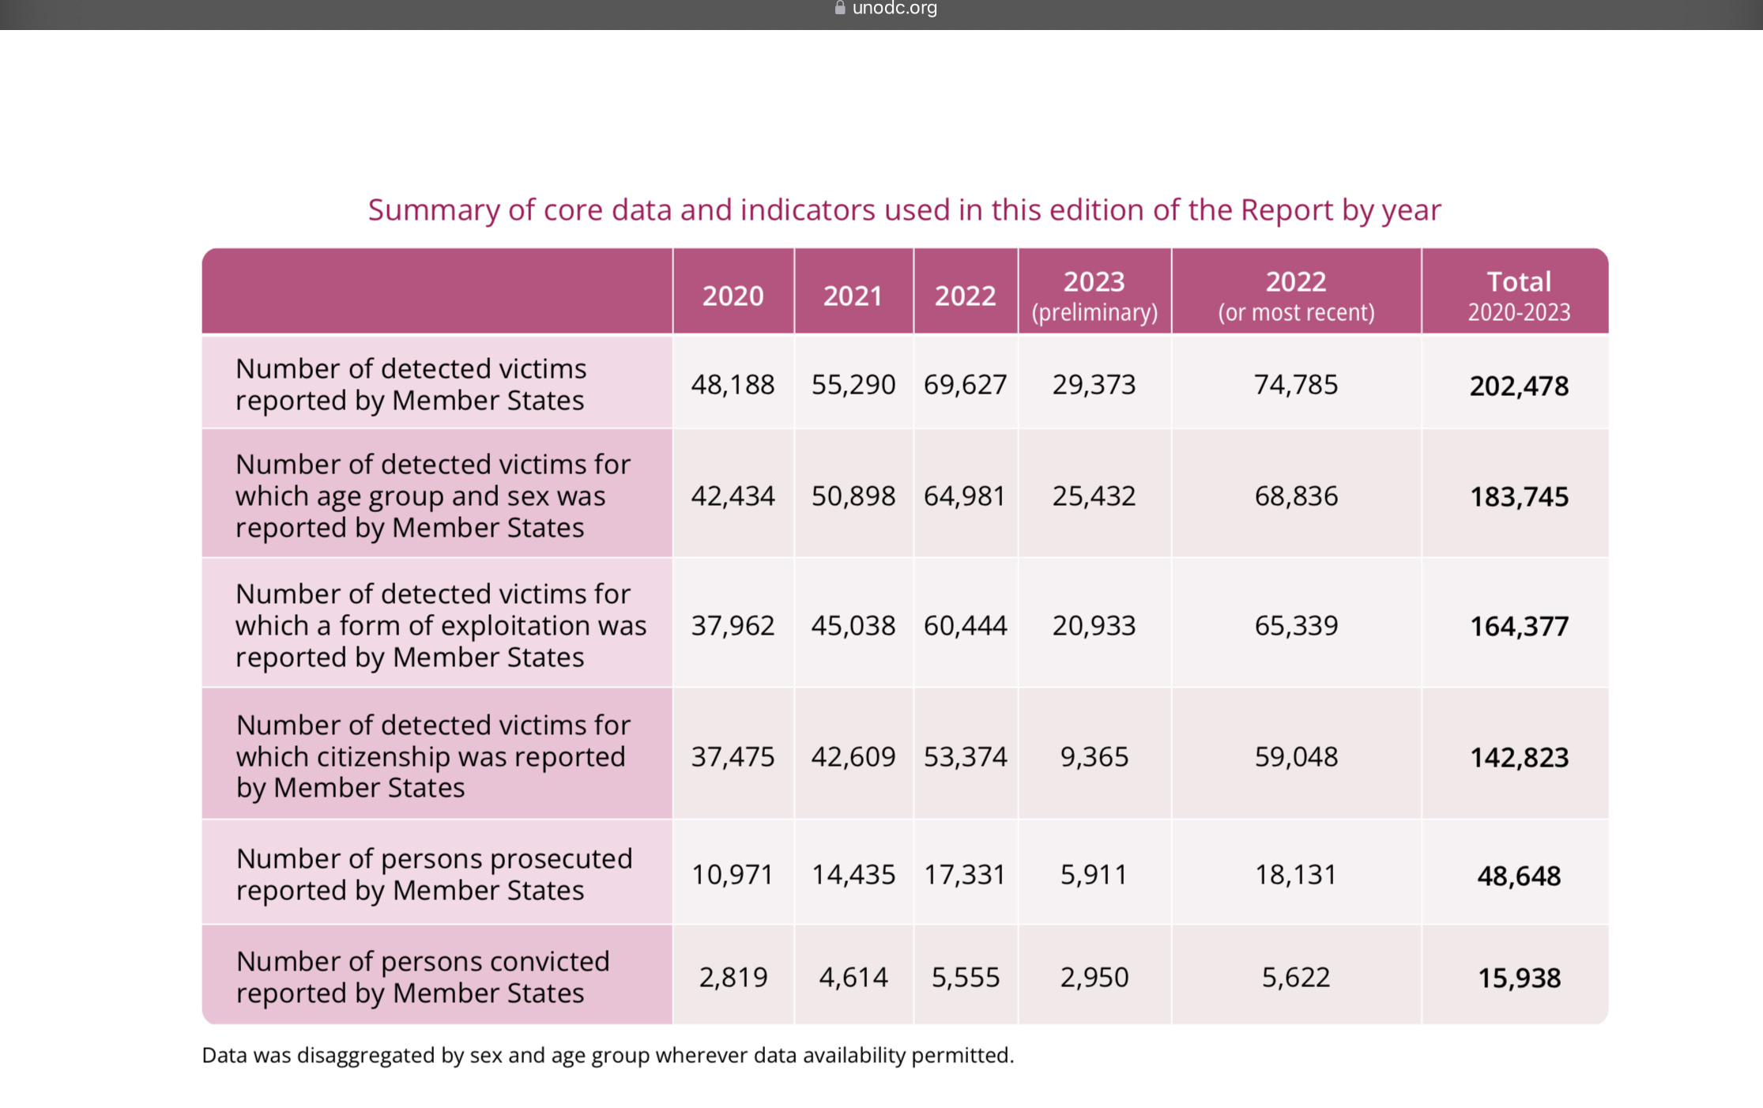This screenshot has width=1763, height=1108.
Task: Click the cell value 68,836
Action: [x=1296, y=496]
